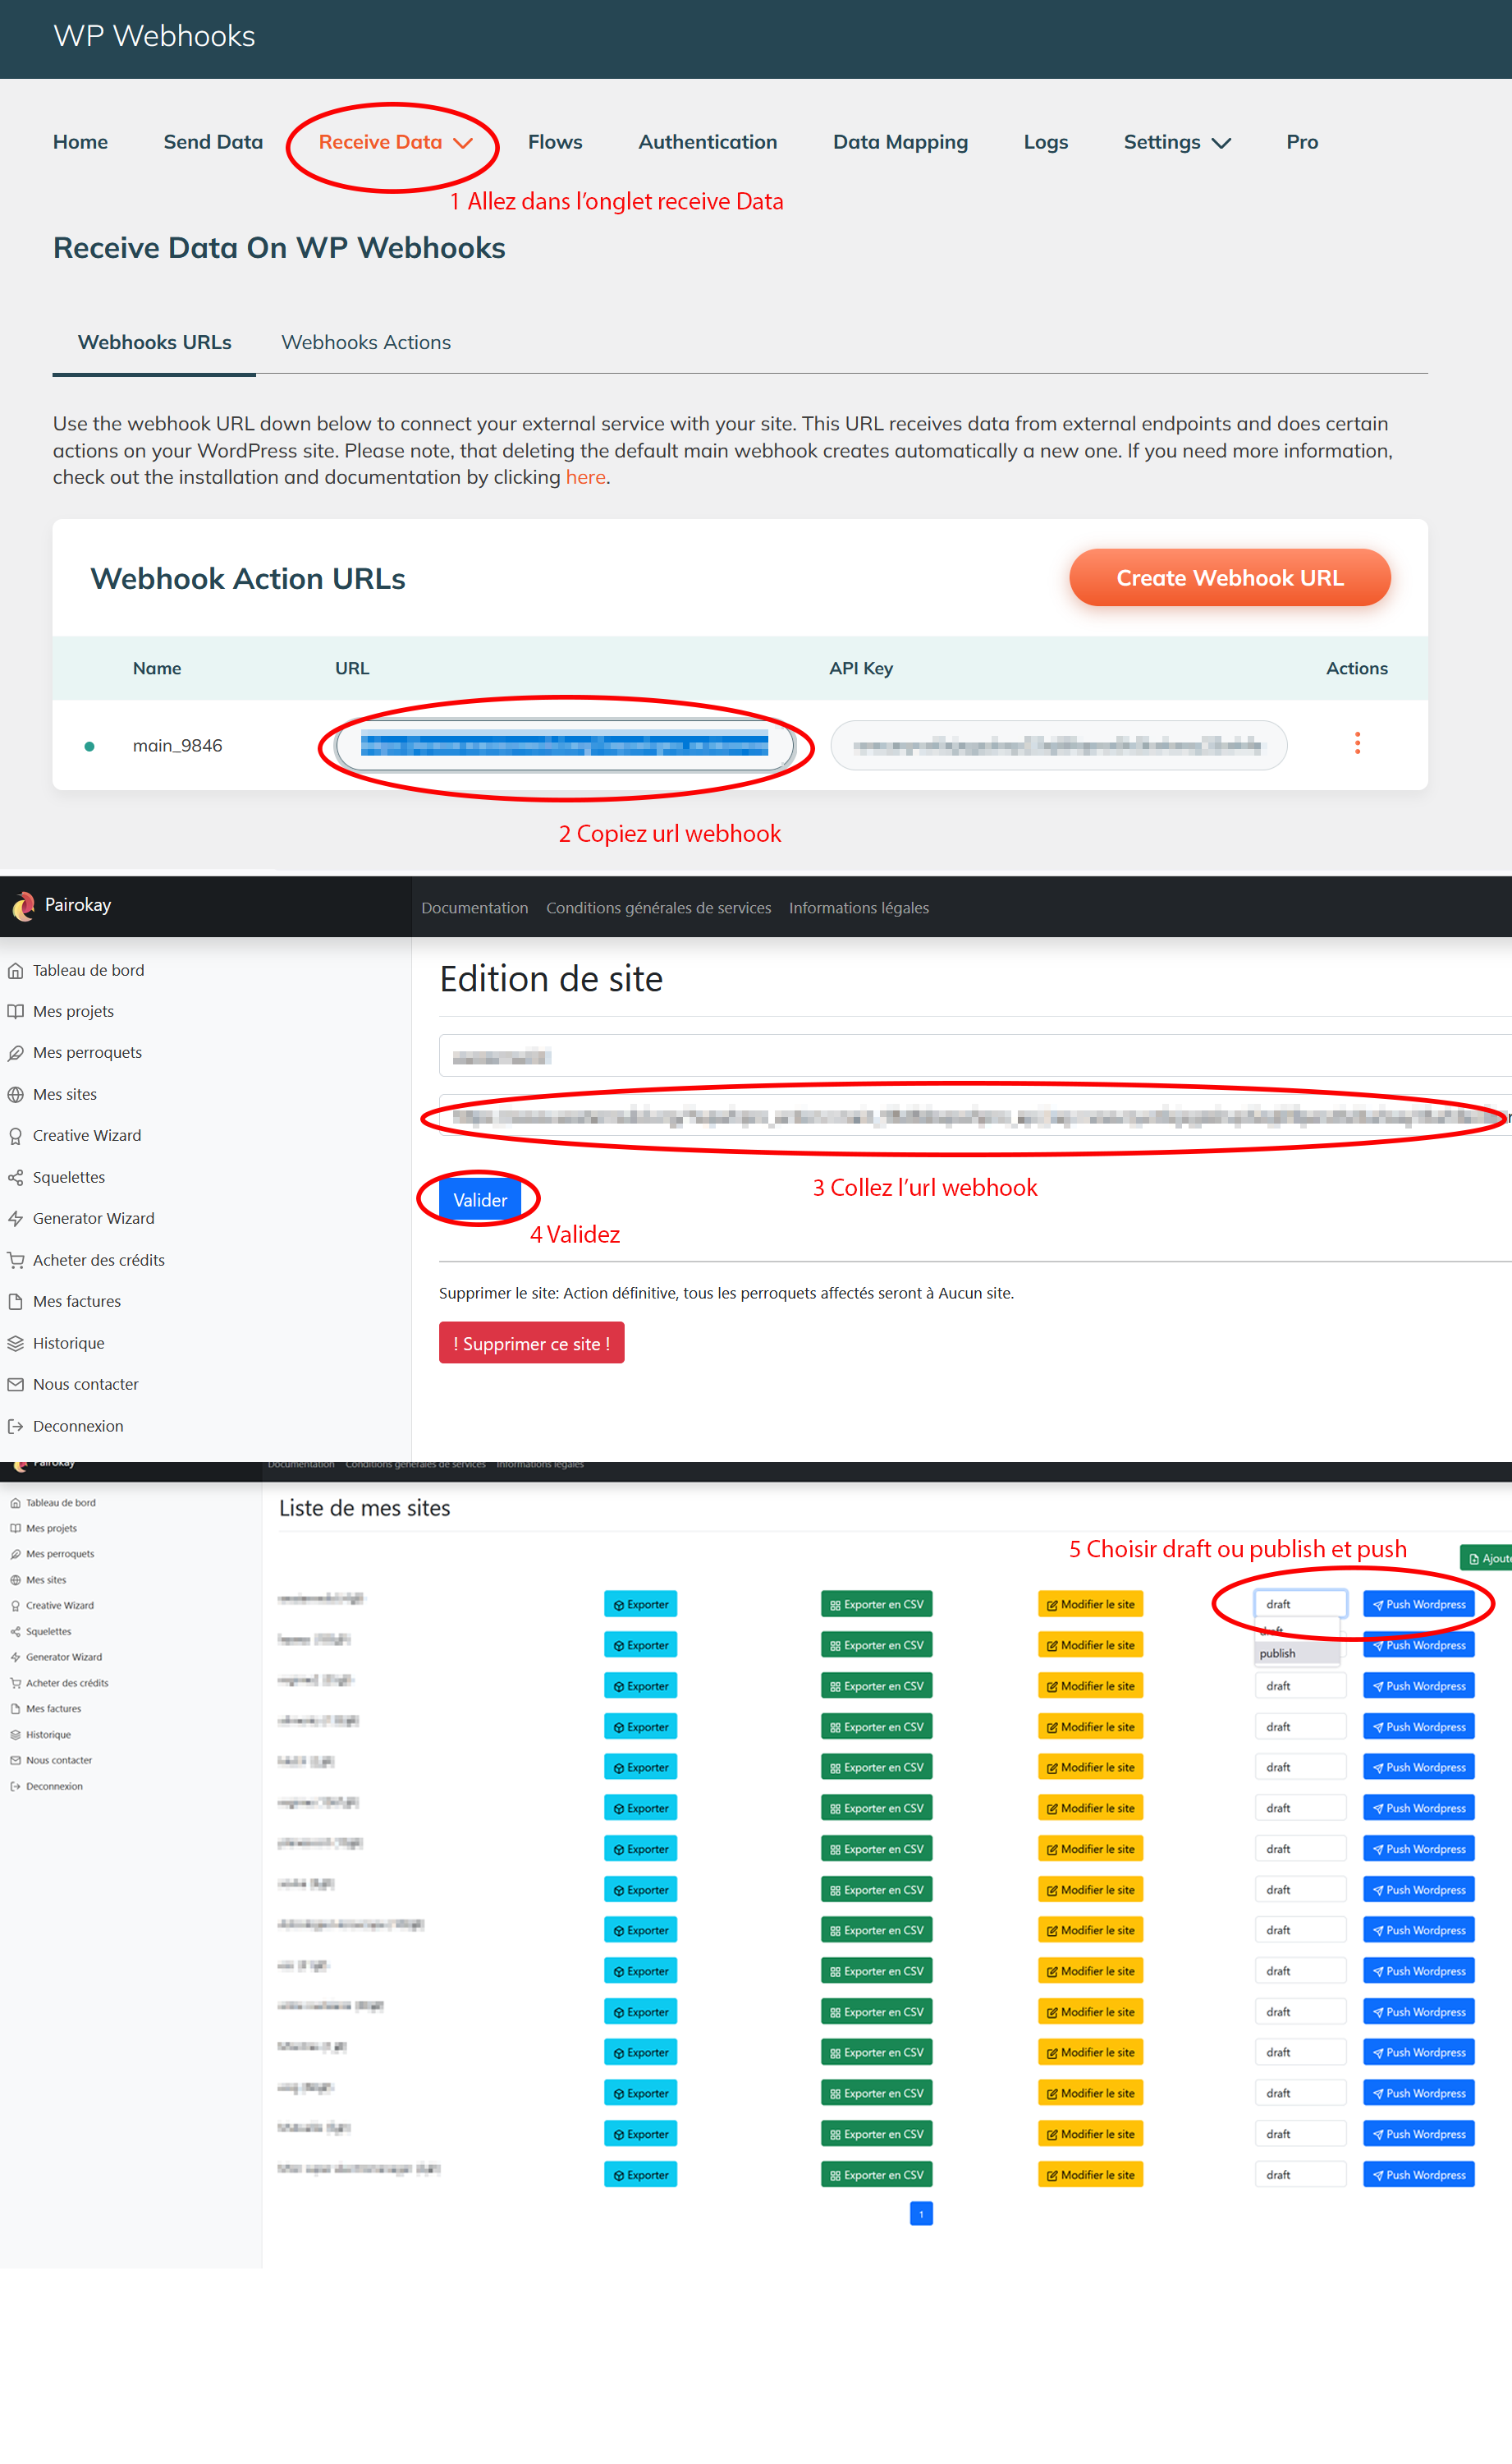This screenshot has height=2464, width=1512.
Task: Click the Mes sites globe icon
Action: [16, 1095]
